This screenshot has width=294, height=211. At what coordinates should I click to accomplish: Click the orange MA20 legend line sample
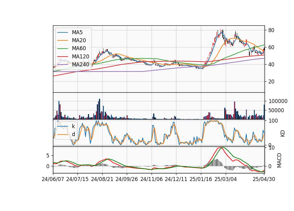point(62,40)
